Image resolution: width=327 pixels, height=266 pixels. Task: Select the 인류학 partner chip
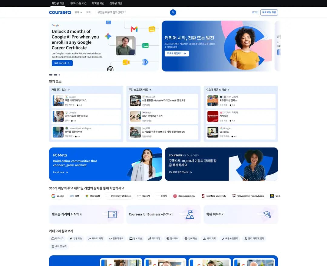pos(162,196)
